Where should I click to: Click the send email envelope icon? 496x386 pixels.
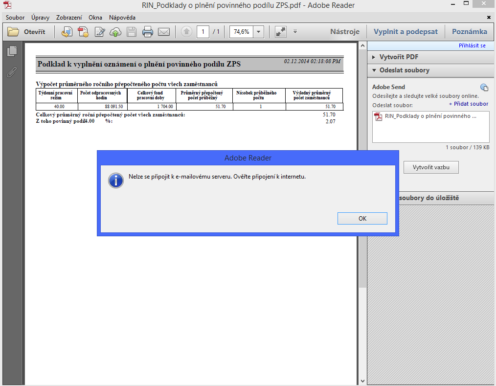click(x=164, y=32)
